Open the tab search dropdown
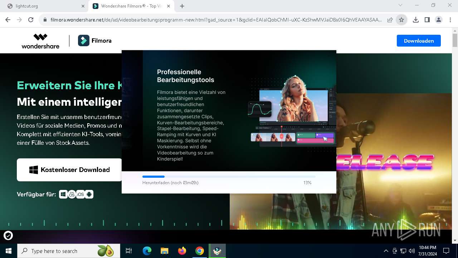The image size is (458, 258). (x=400, y=5)
